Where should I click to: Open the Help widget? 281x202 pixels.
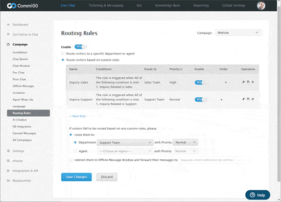pyautogui.click(x=257, y=195)
